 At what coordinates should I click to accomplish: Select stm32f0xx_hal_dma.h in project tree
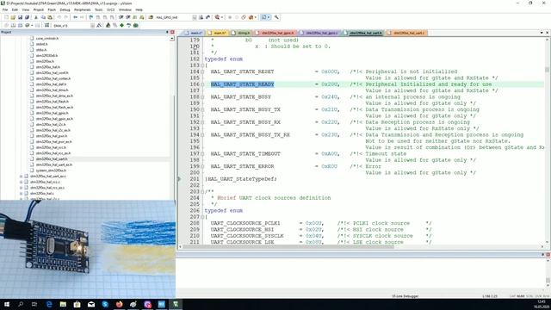[52, 90]
